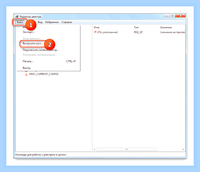Screen dimensions: 200x172
Task: Click the (значение не присвоено) data cell
Action: coord(173,32)
